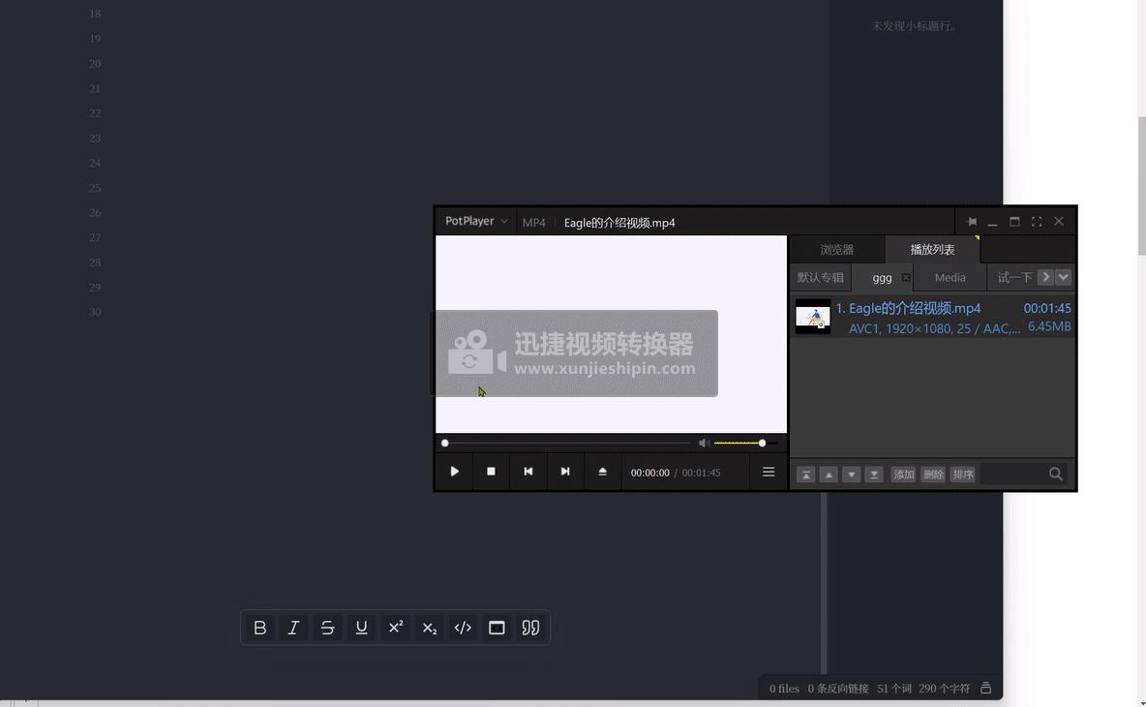Toggle superscript formatting
The height and width of the screenshot is (707, 1146).
click(x=395, y=628)
